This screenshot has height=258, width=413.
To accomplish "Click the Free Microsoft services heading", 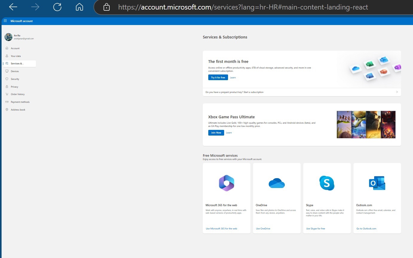I will click(220, 156).
